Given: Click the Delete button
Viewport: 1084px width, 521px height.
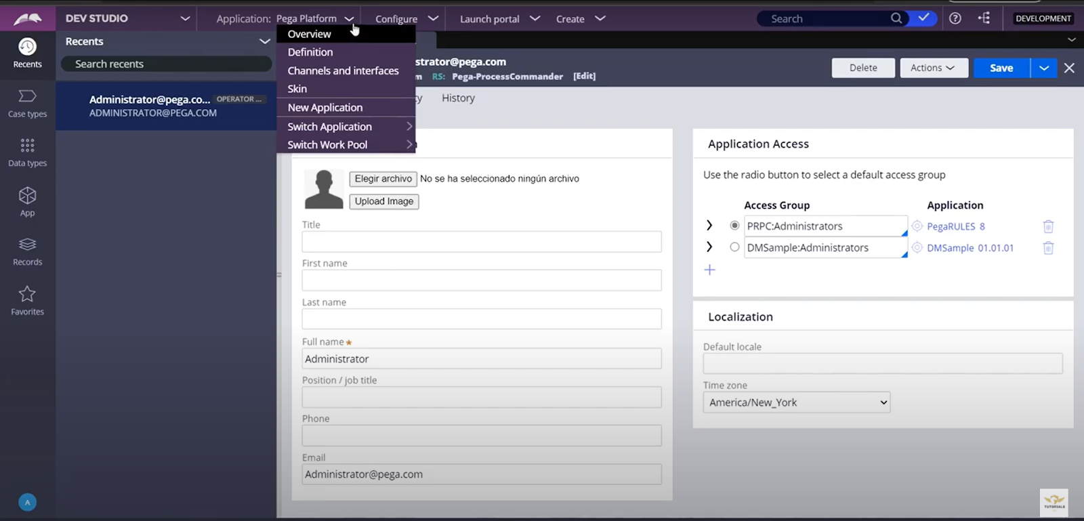Looking at the screenshot, I should tap(863, 68).
